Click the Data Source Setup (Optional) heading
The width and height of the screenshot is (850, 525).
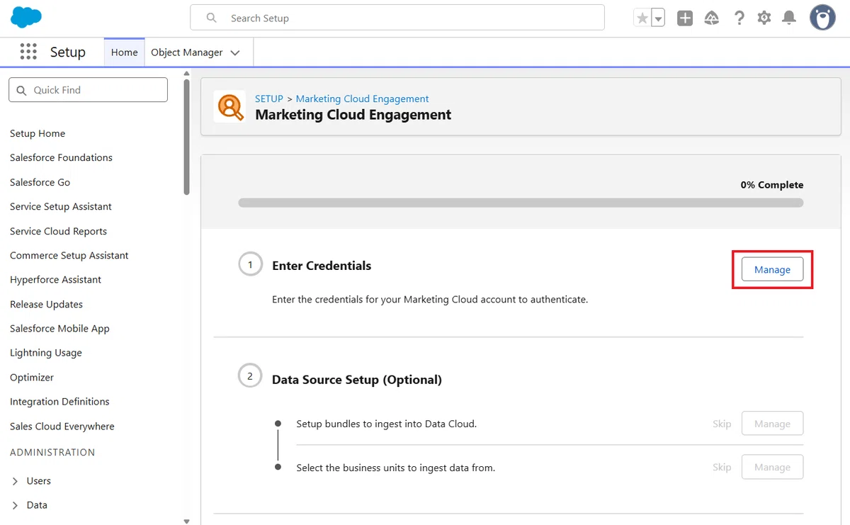(357, 380)
